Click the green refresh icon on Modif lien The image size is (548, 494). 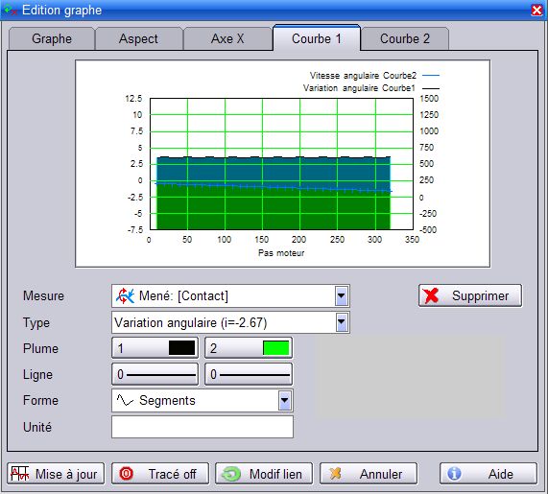tap(231, 474)
